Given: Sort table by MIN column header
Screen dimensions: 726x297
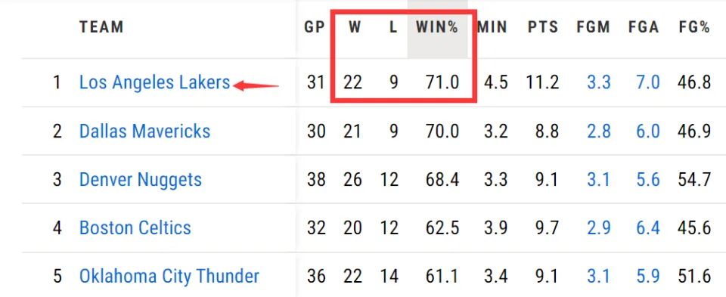Looking at the screenshot, I should [x=492, y=27].
